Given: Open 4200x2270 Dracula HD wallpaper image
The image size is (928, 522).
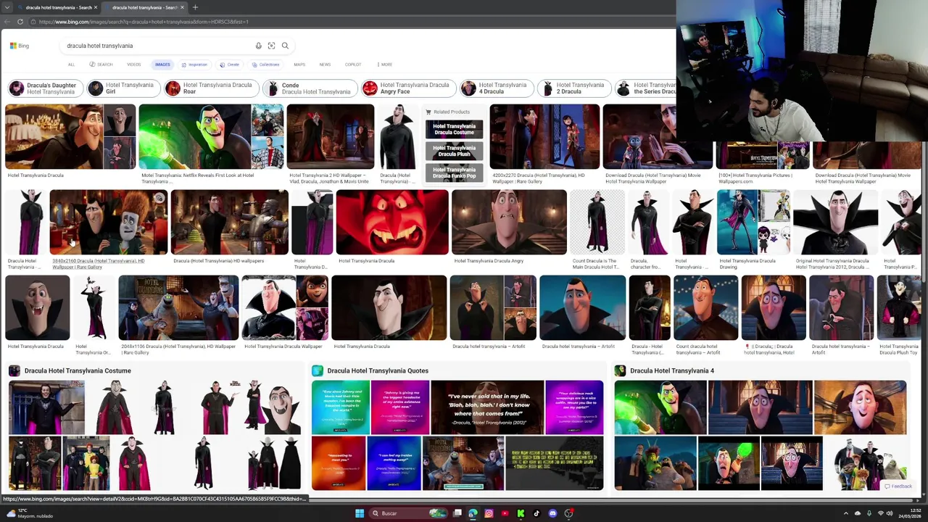Looking at the screenshot, I should (x=544, y=137).
